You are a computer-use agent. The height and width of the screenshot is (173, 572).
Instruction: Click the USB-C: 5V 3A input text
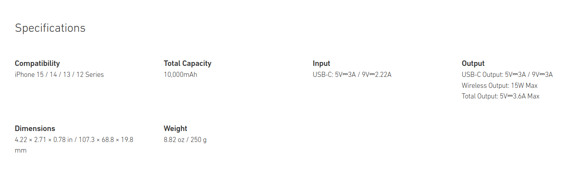(335, 75)
